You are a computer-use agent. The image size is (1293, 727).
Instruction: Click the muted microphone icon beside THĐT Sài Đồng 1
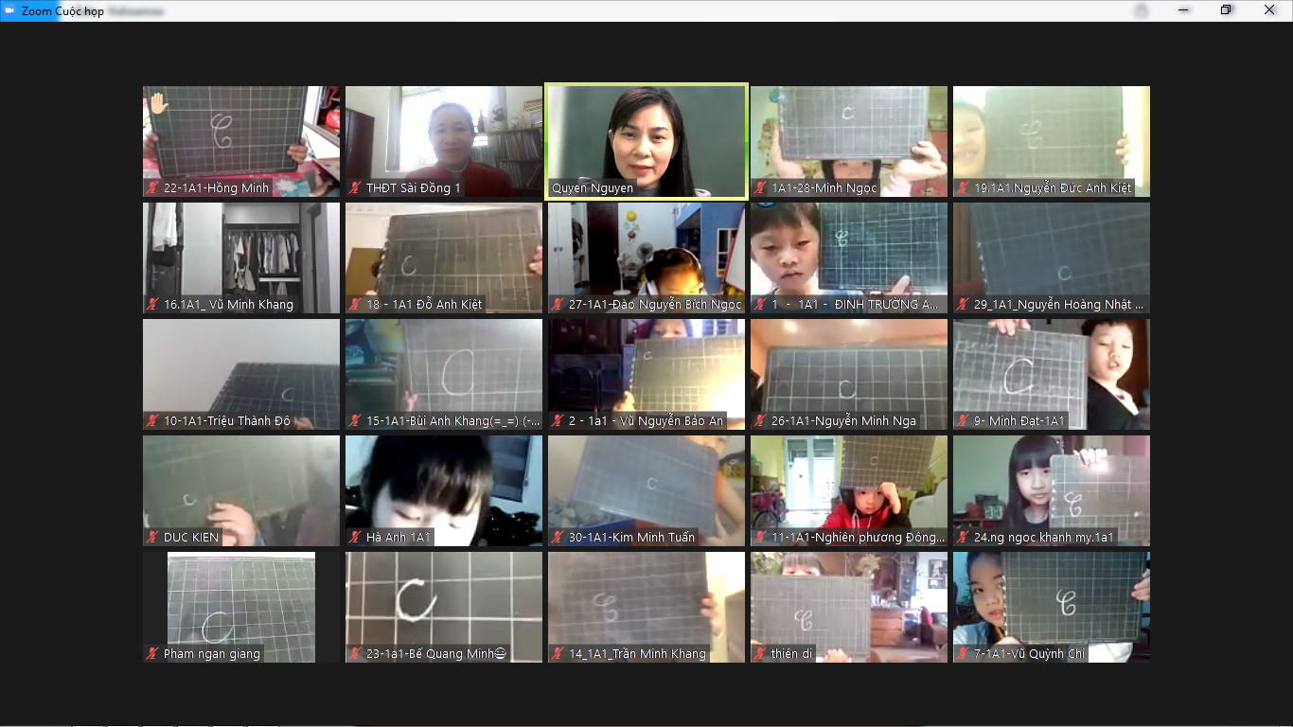click(x=355, y=188)
